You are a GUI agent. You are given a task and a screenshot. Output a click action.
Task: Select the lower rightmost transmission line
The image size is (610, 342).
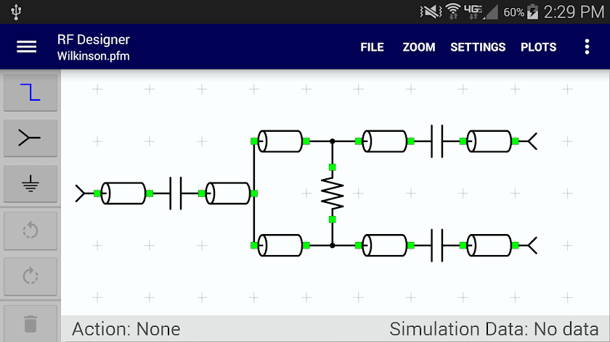click(x=489, y=246)
